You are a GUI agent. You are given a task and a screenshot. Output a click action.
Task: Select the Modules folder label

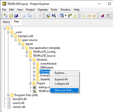tap(42, 60)
